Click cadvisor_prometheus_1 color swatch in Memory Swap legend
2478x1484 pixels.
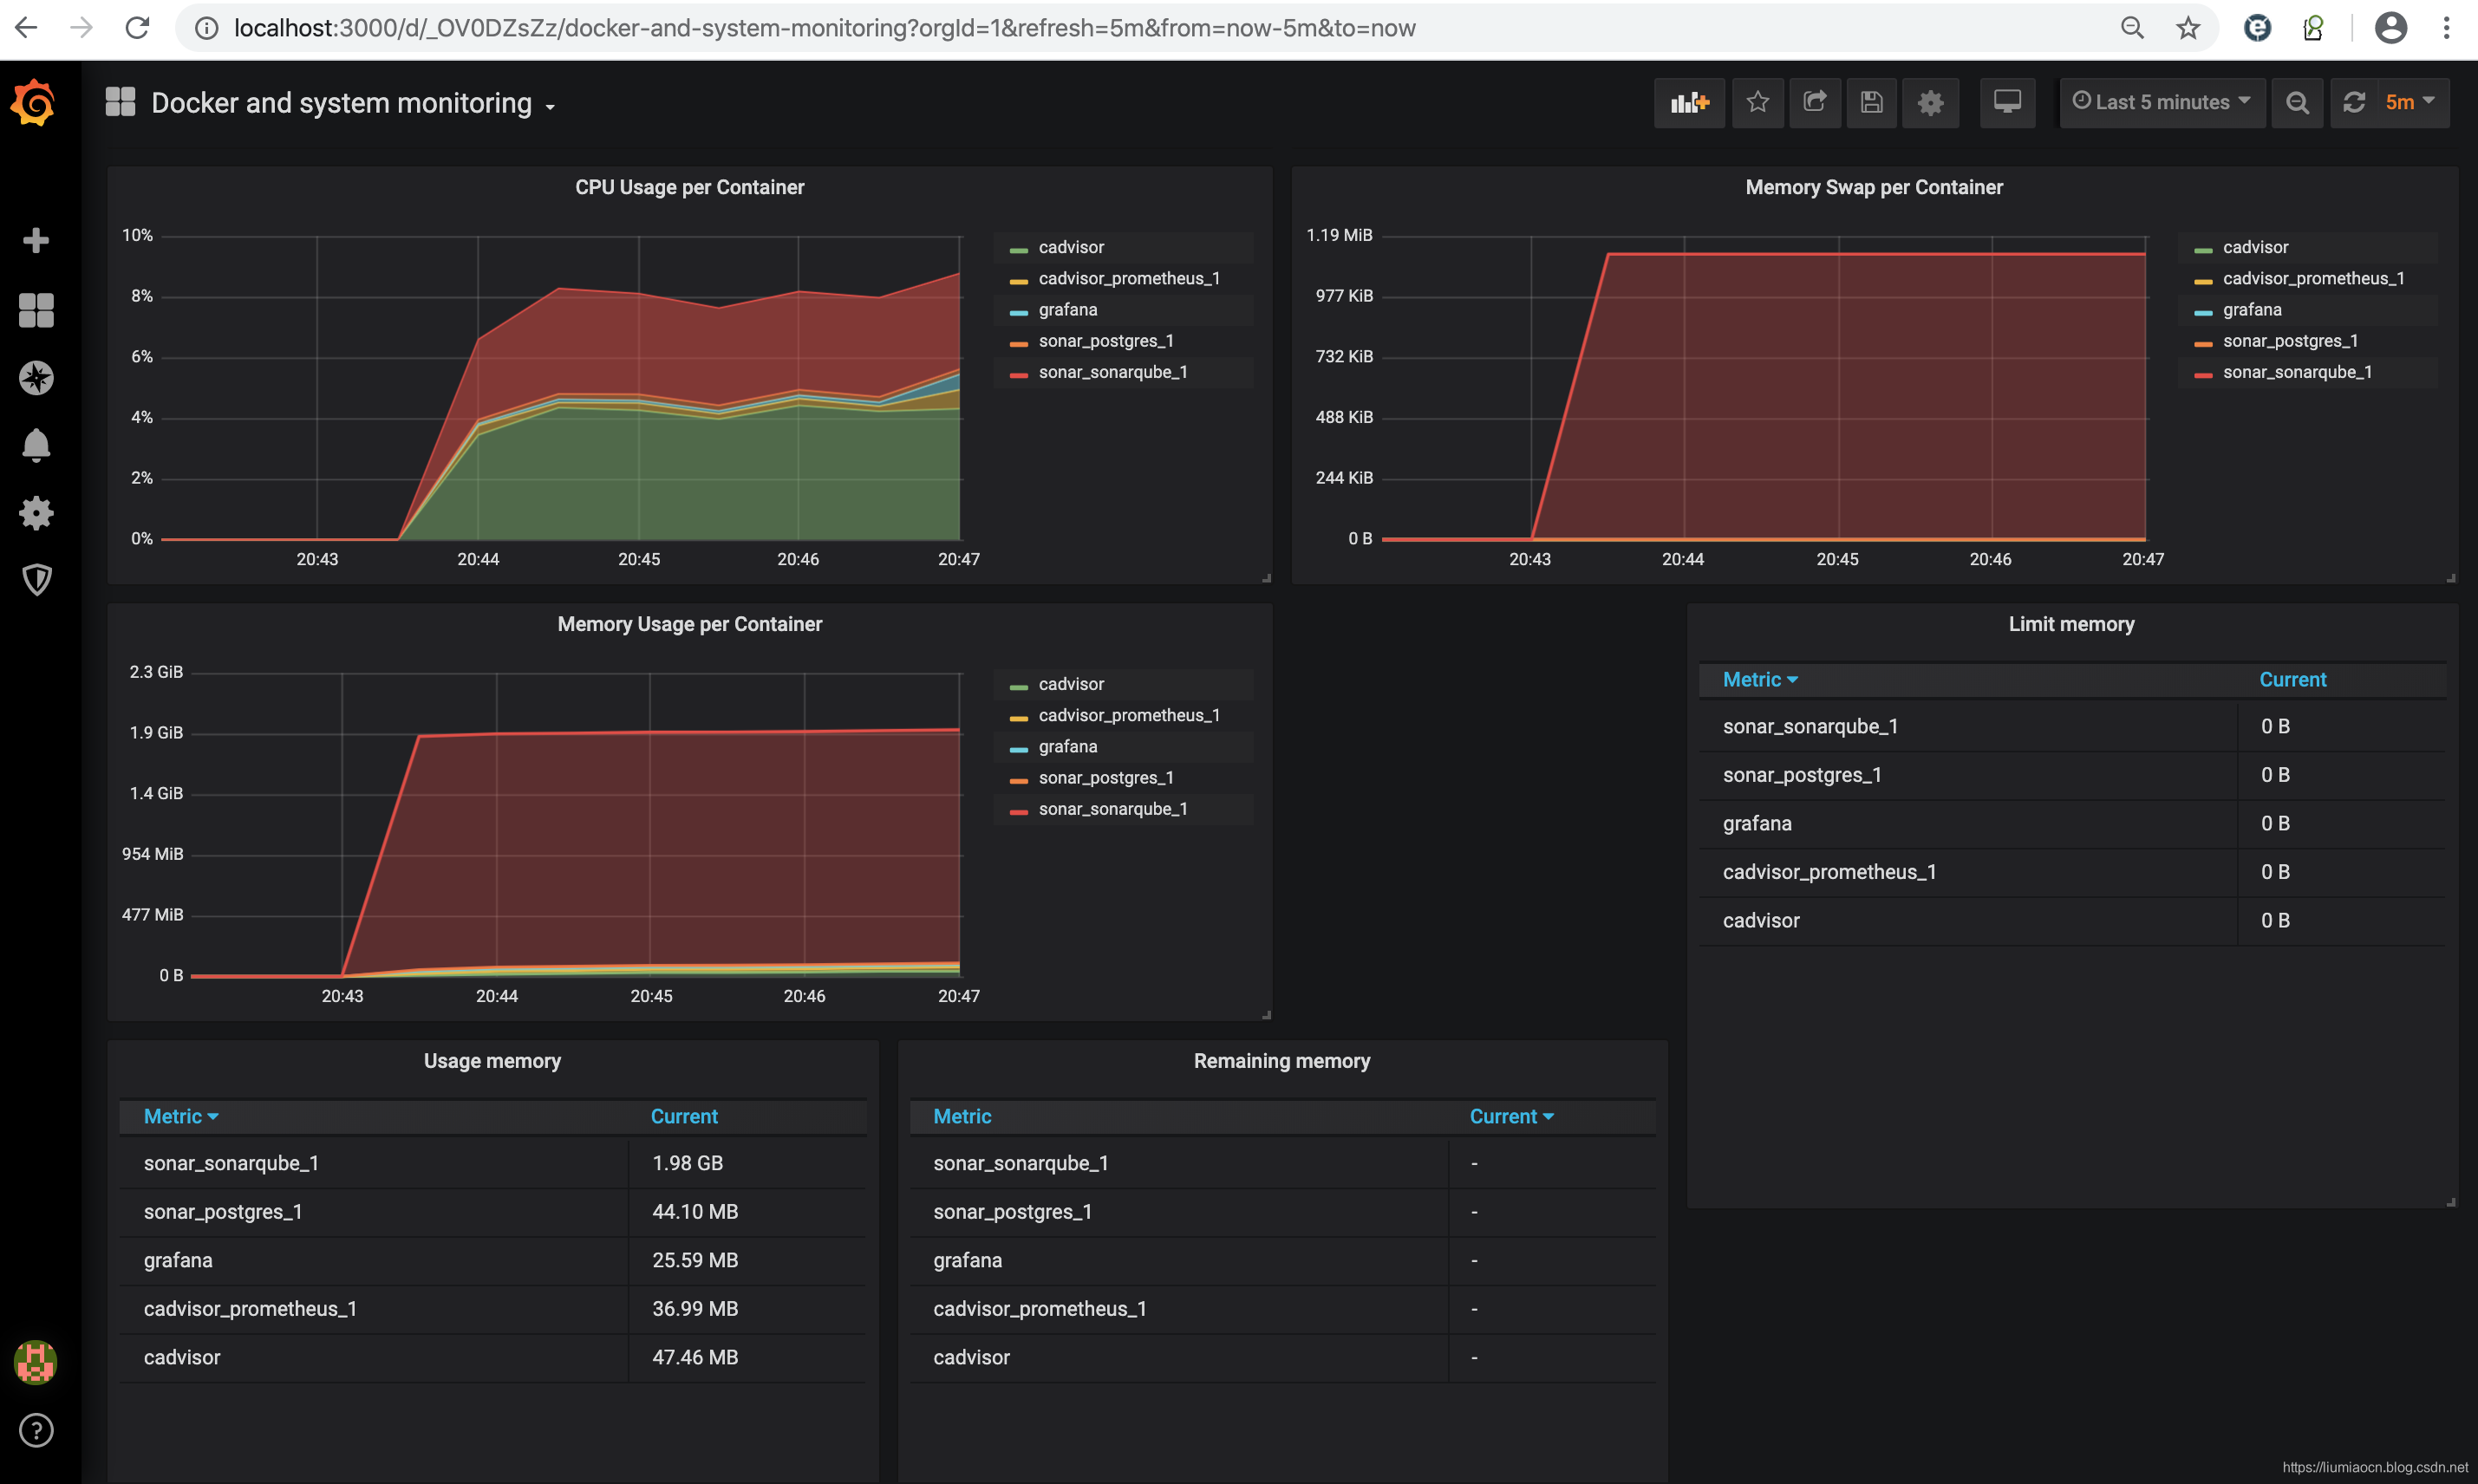[x=2203, y=281]
